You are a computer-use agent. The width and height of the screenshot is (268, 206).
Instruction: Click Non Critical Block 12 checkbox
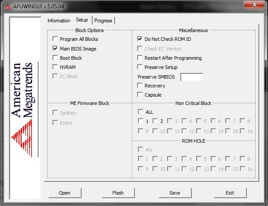tap(184, 131)
